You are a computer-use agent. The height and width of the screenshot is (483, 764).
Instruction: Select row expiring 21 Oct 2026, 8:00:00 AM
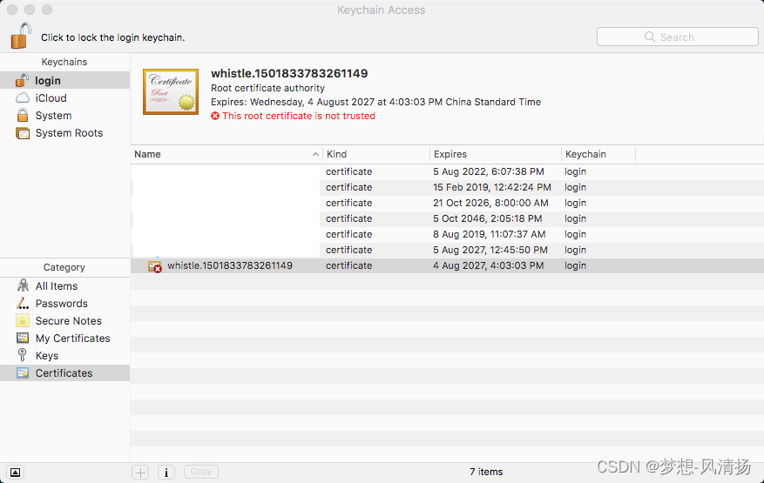[447, 203]
